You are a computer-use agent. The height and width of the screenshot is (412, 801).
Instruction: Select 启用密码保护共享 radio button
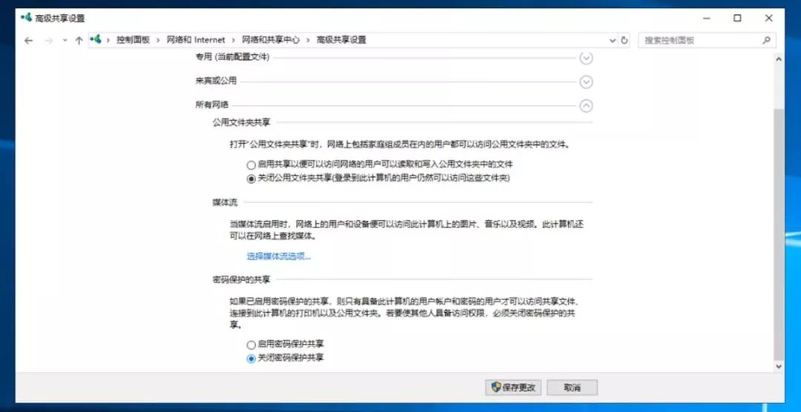click(251, 345)
